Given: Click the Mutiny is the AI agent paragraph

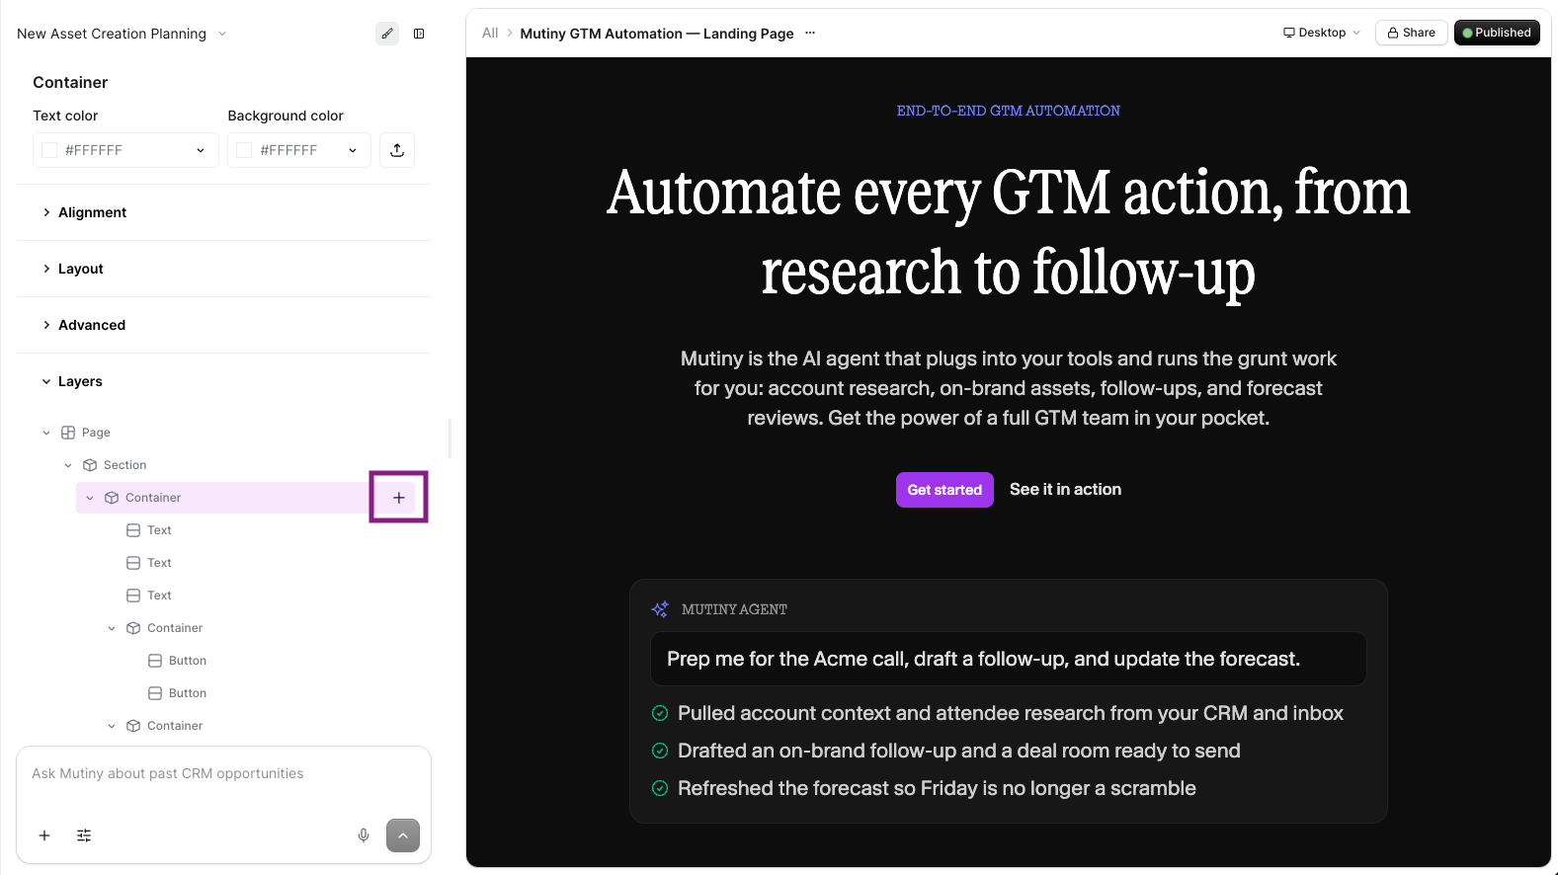Looking at the screenshot, I should pos(1009,388).
